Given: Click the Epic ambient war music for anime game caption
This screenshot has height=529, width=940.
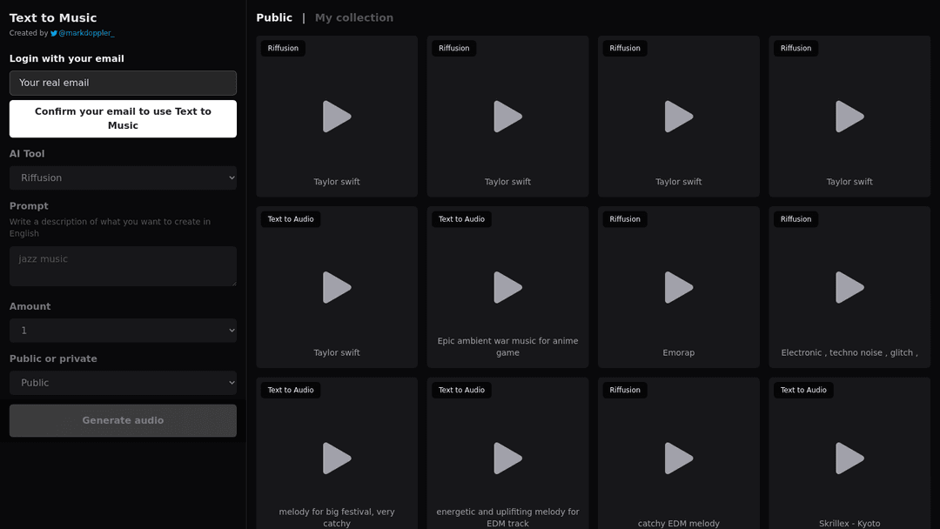Looking at the screenshot, I should point(507,347).
